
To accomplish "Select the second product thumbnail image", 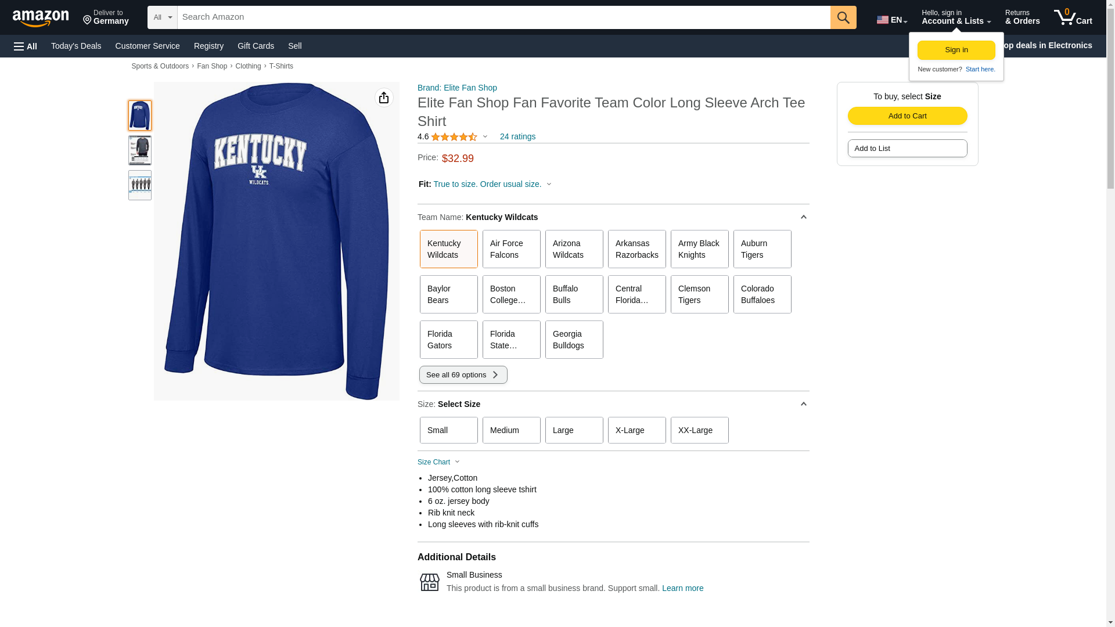I will (x=140, y=150).
